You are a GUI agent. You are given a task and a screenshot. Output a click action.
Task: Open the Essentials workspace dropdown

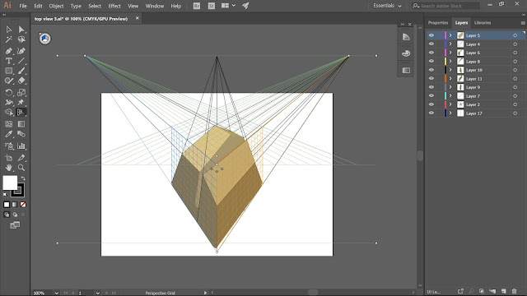(387, 6)
